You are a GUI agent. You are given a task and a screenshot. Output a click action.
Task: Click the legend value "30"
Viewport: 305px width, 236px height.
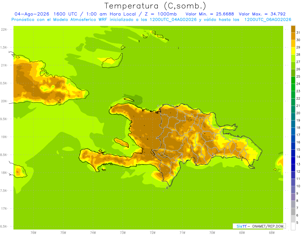(298, 40)
